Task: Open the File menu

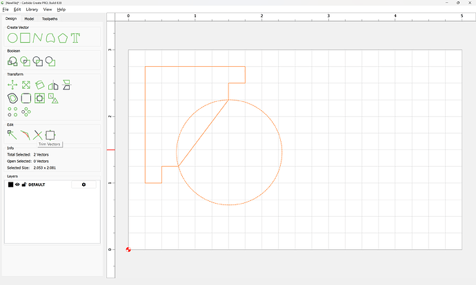Action: coord(6,10)
